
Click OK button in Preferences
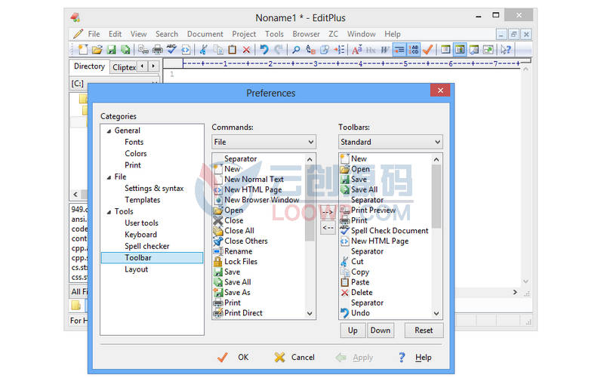[233, 358]
